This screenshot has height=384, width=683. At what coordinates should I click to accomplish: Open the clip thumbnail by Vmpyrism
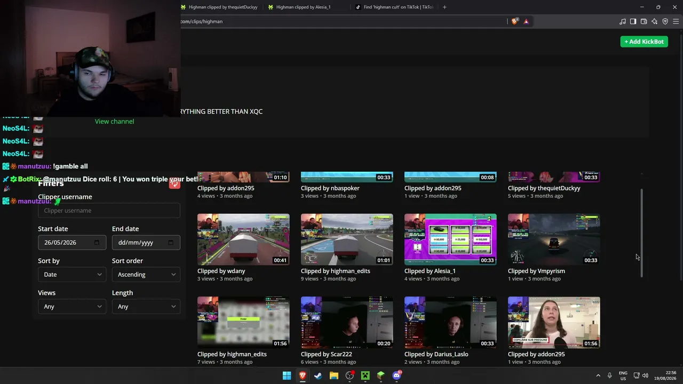554,239
